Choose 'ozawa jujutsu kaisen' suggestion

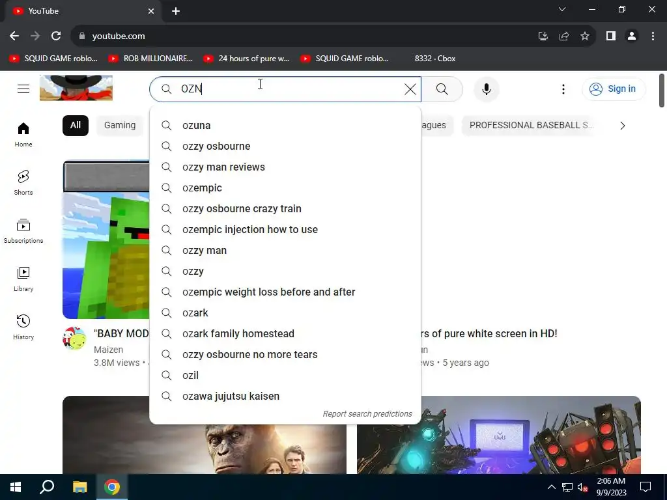point(285,396)
